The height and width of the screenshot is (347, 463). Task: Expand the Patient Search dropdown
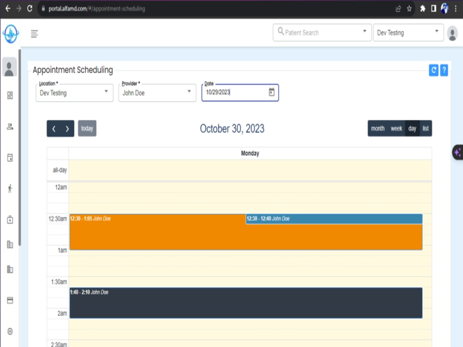(x=365, y=31)
